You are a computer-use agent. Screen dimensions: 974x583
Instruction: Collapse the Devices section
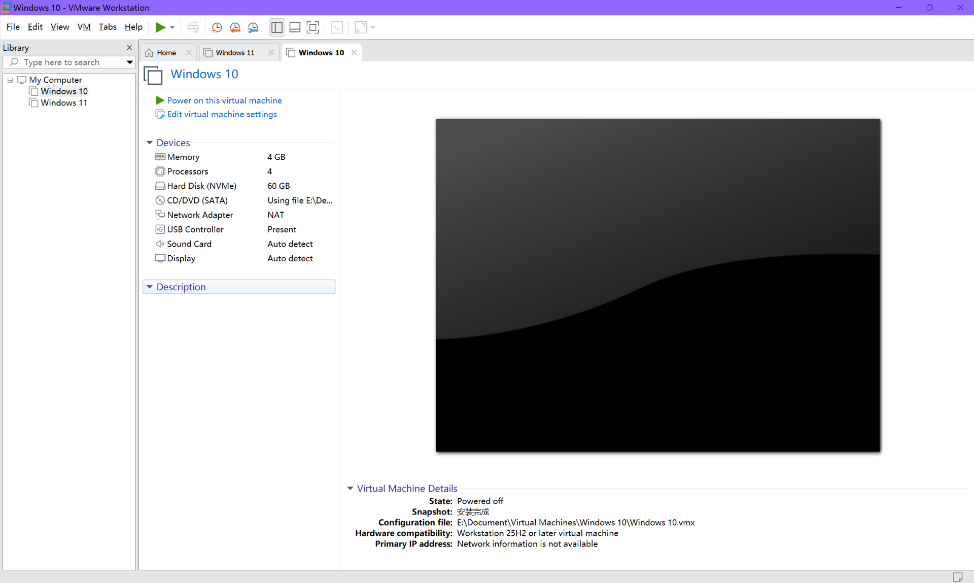[150, 143]
